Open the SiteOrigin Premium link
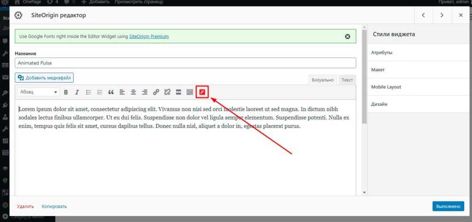The image size is (472, 222). (149, 36)
